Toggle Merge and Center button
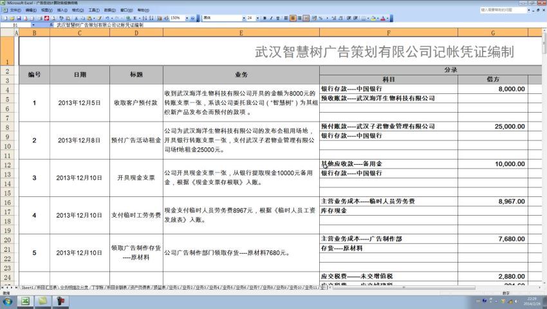This screenshot has height=309, width=547. tap(306, 18)
